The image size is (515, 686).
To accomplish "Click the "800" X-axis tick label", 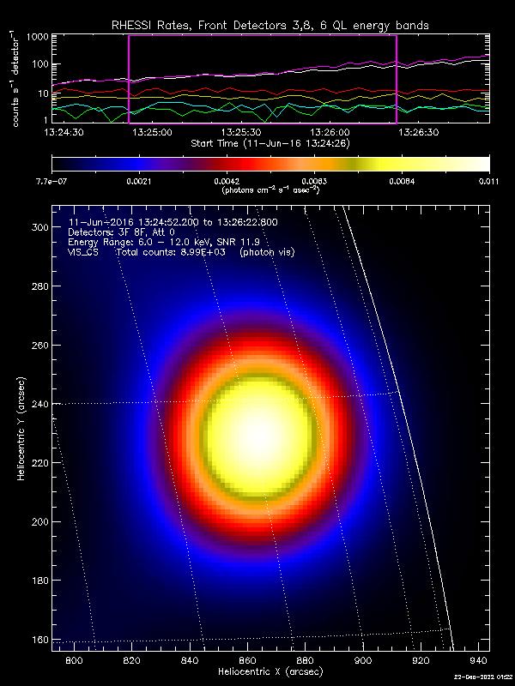I will coord(74,660).
